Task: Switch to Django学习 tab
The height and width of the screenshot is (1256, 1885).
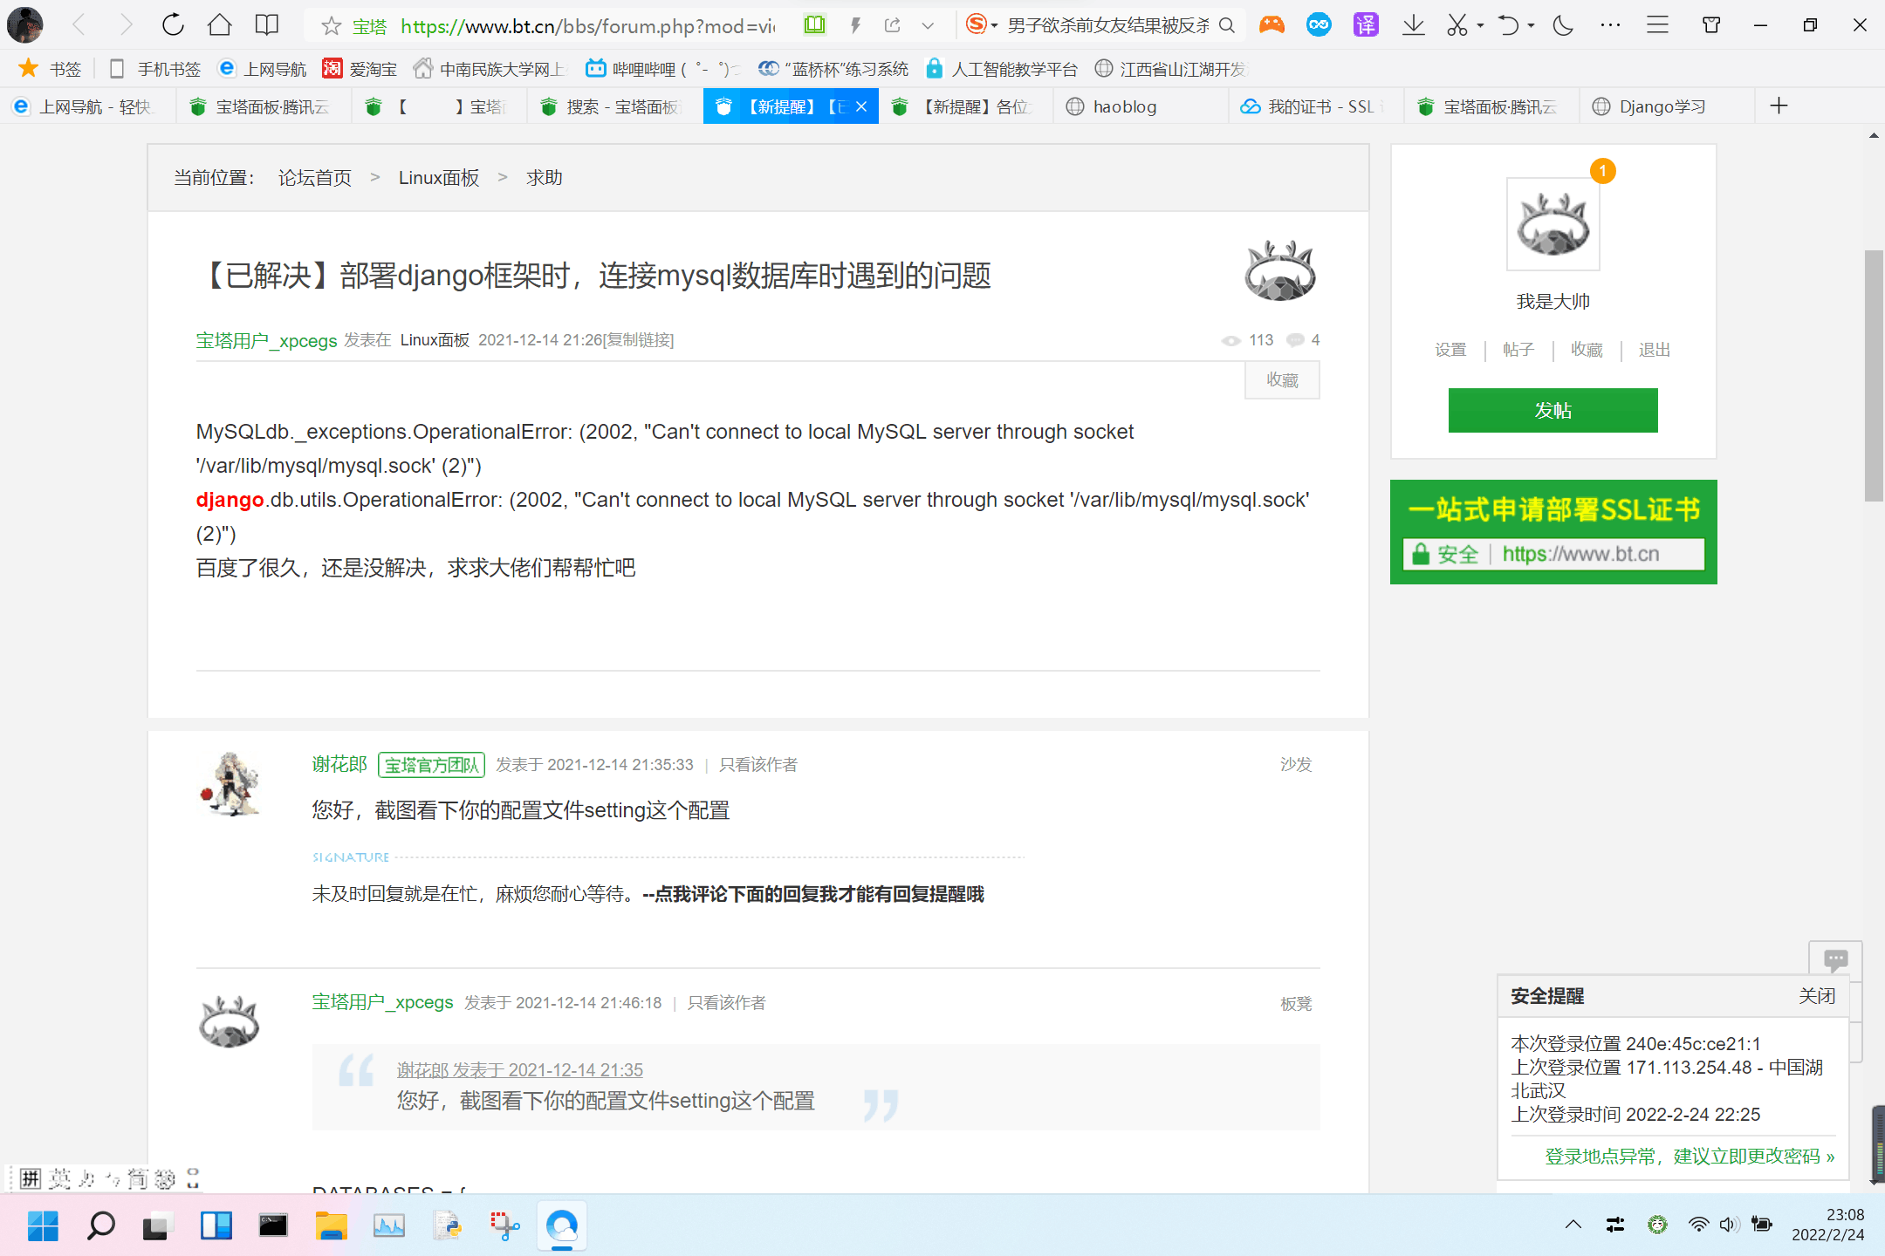Action: pos(1667,106)
